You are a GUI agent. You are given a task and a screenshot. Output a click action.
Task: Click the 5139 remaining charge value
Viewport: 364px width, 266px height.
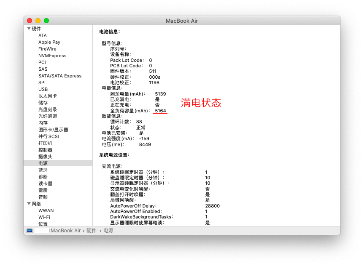point(160,94)
